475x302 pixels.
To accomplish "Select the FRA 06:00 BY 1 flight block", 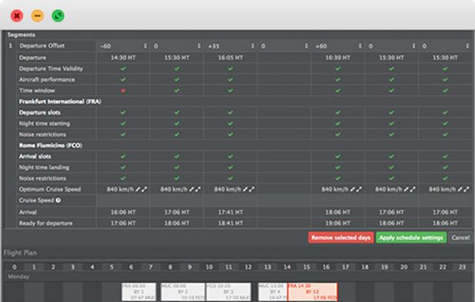I will pos(139,292).
